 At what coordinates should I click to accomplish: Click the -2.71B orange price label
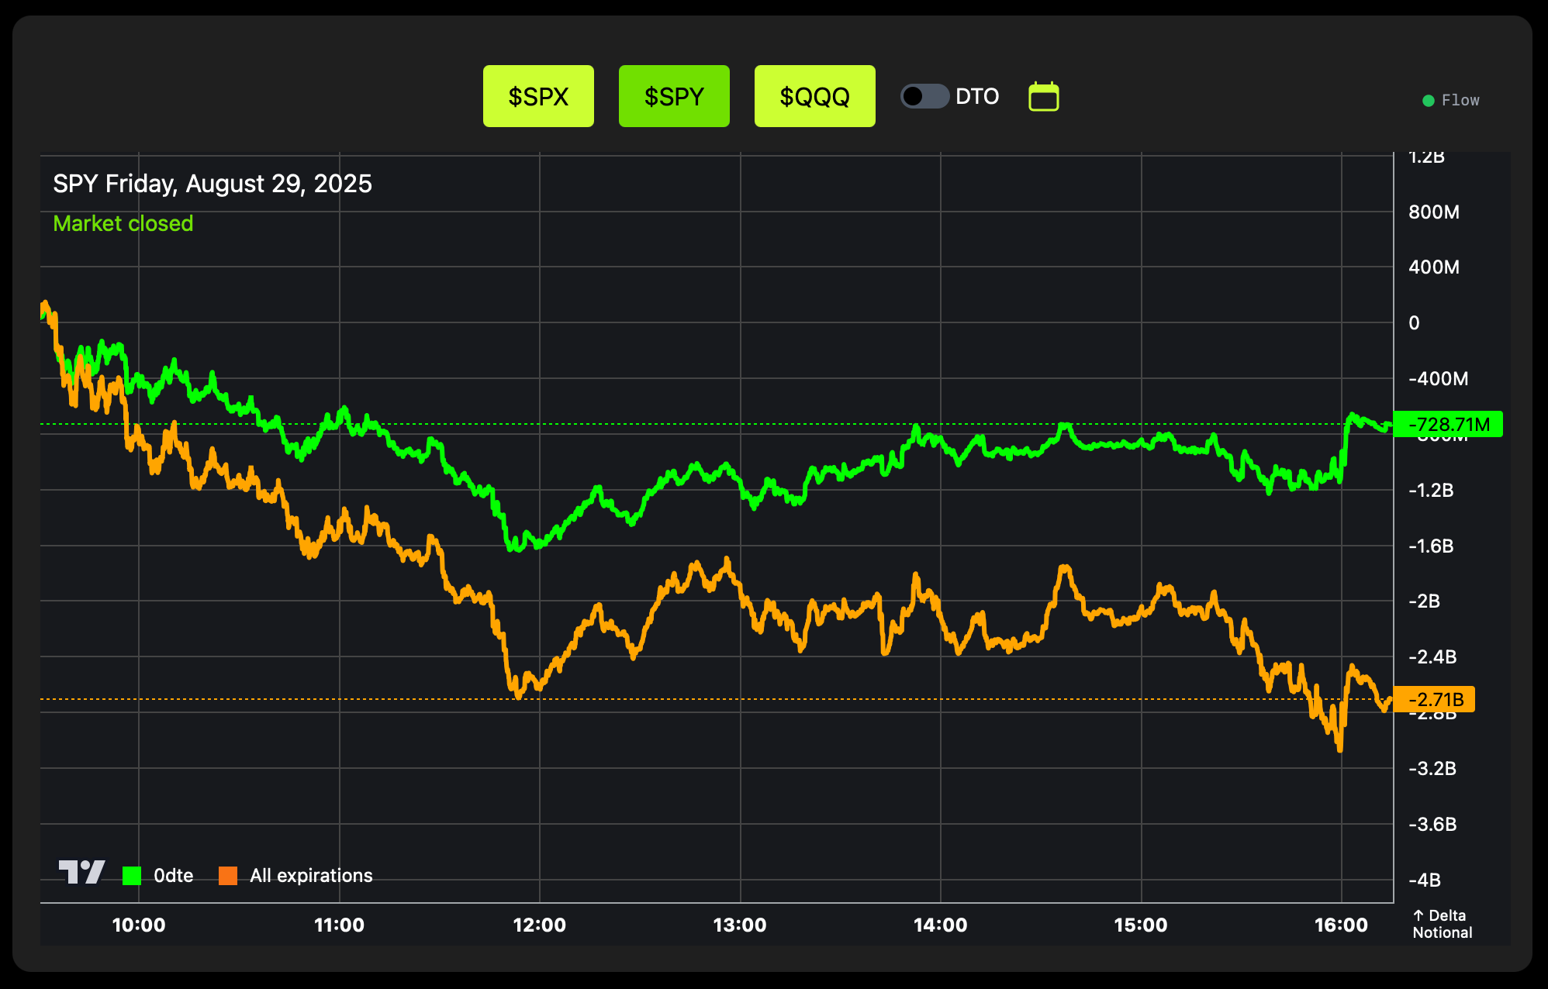pyautogui.click(x=1435, y=699)
